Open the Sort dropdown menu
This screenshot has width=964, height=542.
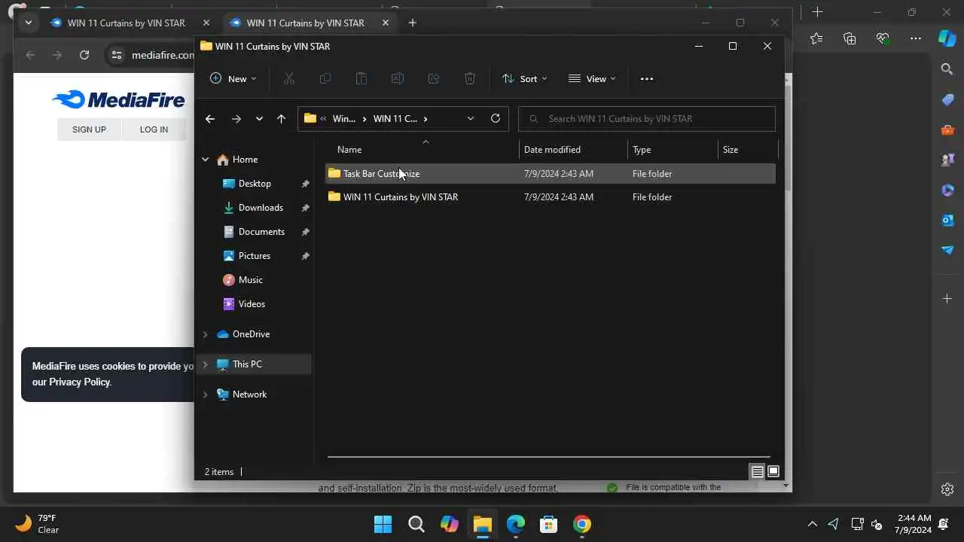coord(524,78)
